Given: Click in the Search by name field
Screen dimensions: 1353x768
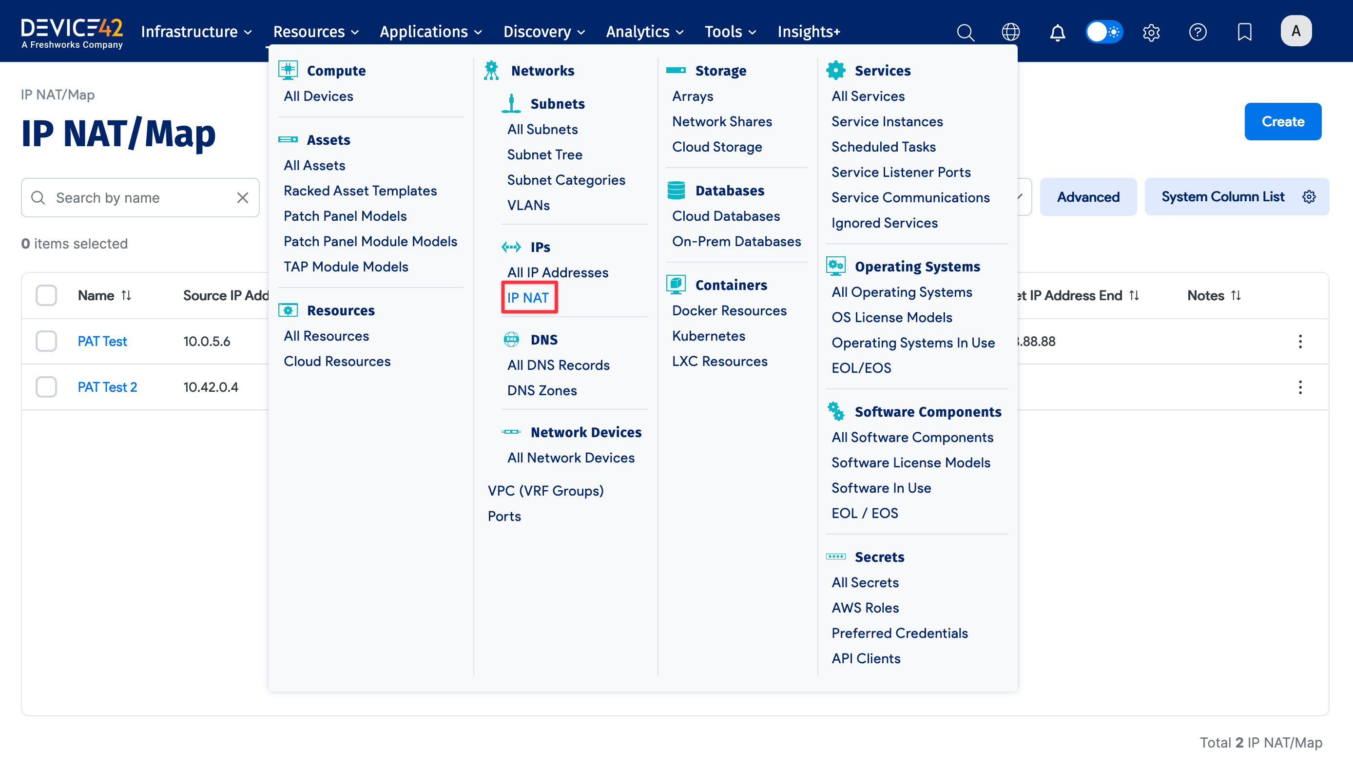Looking at the screenshot, I should pyautogui.click(x=140, y=198).
